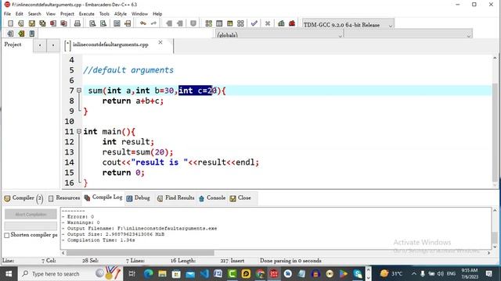Click the Replace toolbar icon

pos(103,23)
